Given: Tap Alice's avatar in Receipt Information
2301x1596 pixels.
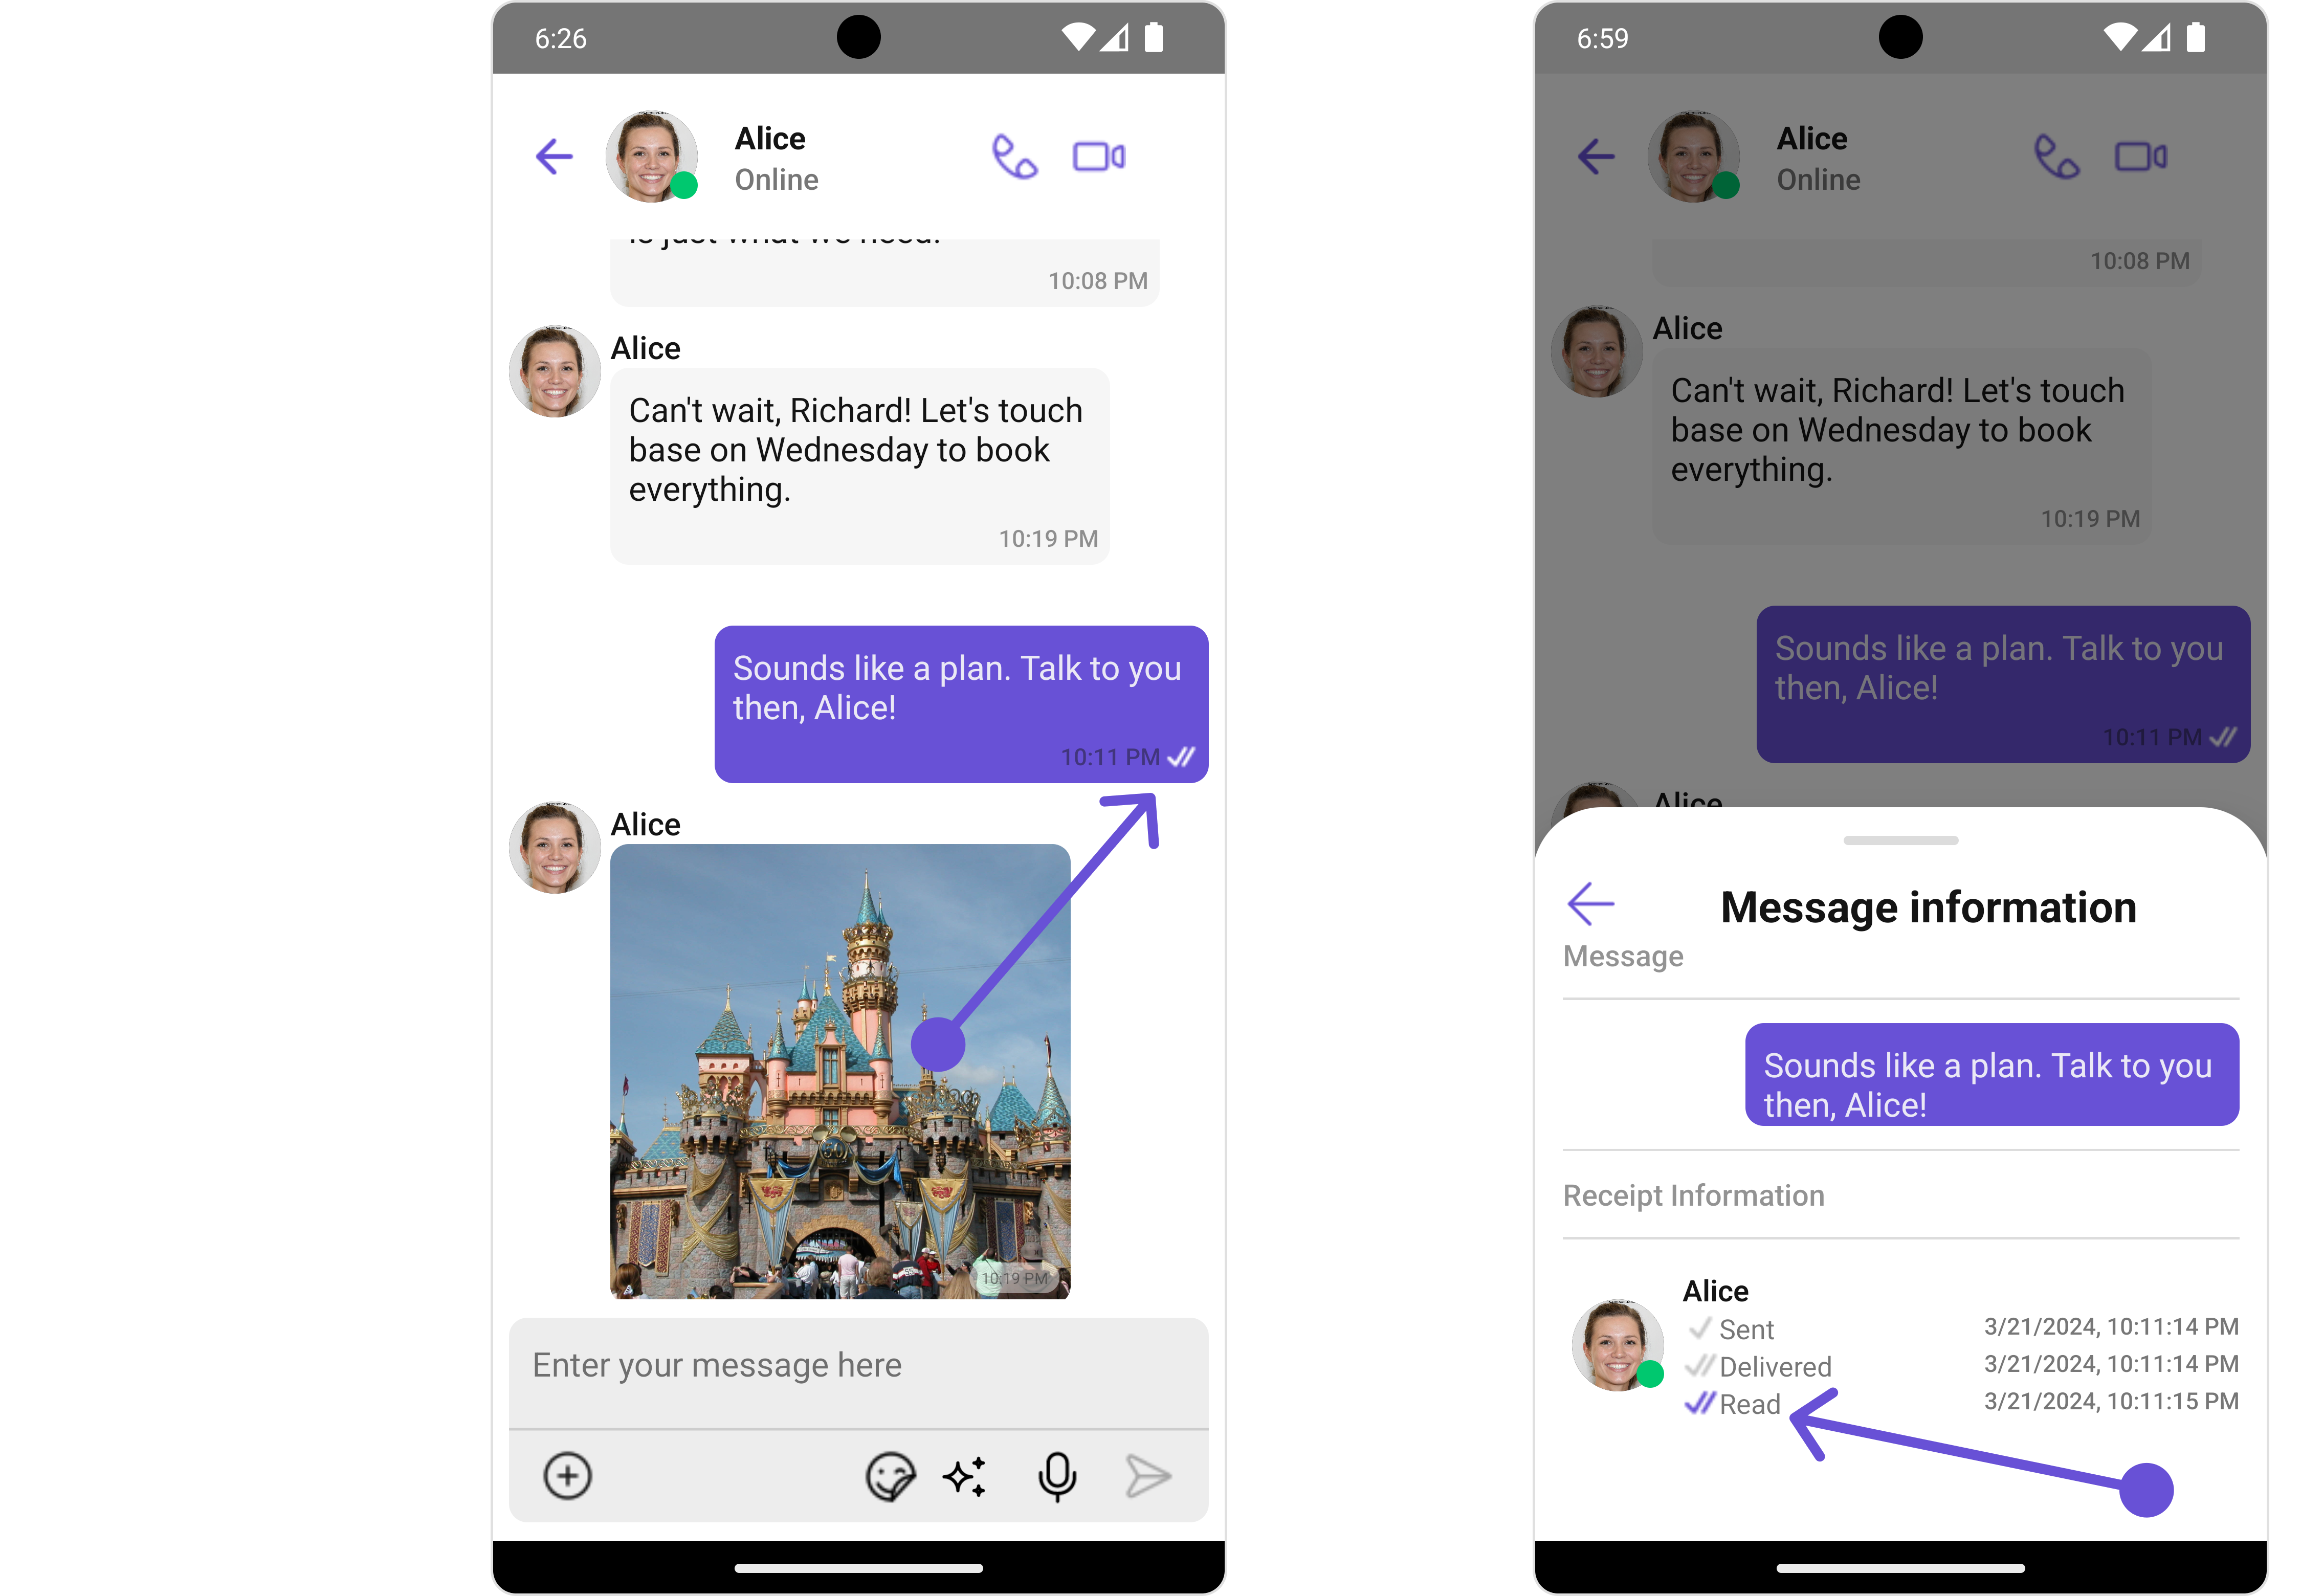Looking at the screenshot, I should [x=1617, y=1345].
